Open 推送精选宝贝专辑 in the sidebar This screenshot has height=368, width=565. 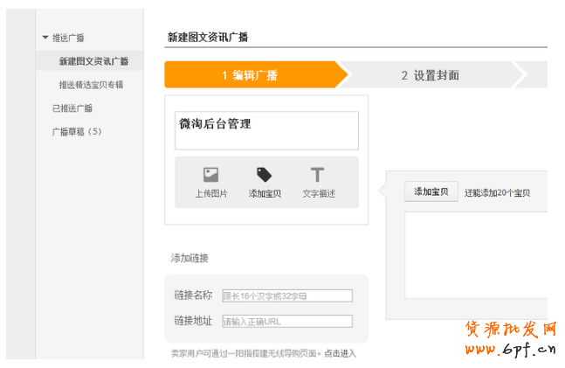(91, 85)
